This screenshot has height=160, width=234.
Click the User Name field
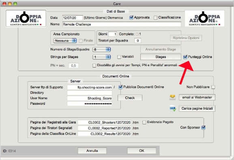(90, 98)
